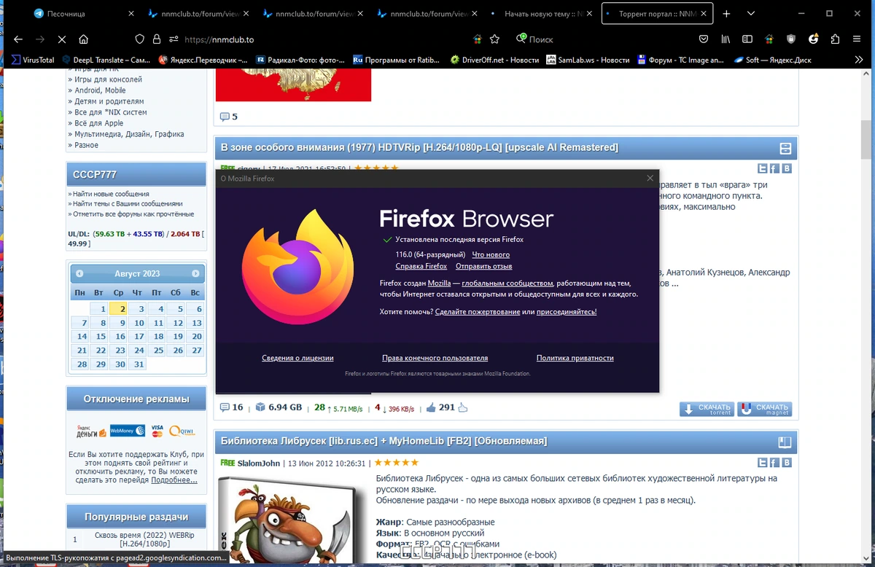Go to previous month in the calendar
The width and height of the screenshot is (875, 567).
[x=79, y=273]
